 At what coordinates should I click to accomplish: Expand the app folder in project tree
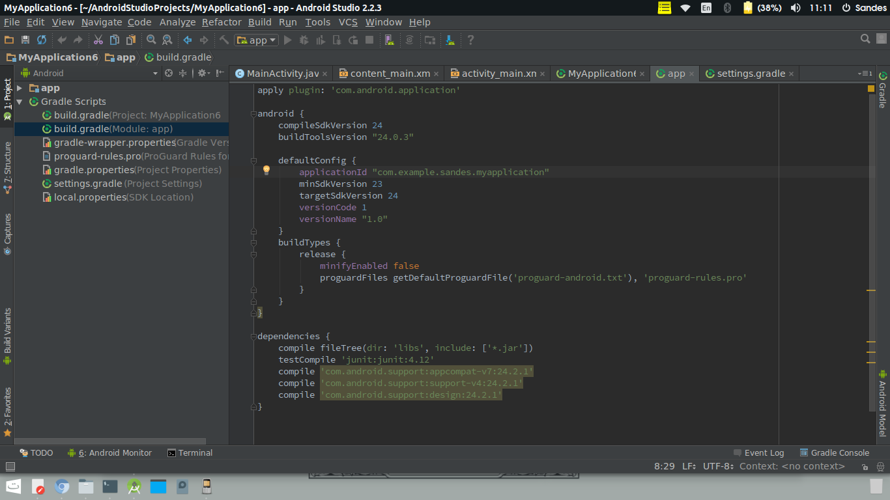(x=20, y=88)
